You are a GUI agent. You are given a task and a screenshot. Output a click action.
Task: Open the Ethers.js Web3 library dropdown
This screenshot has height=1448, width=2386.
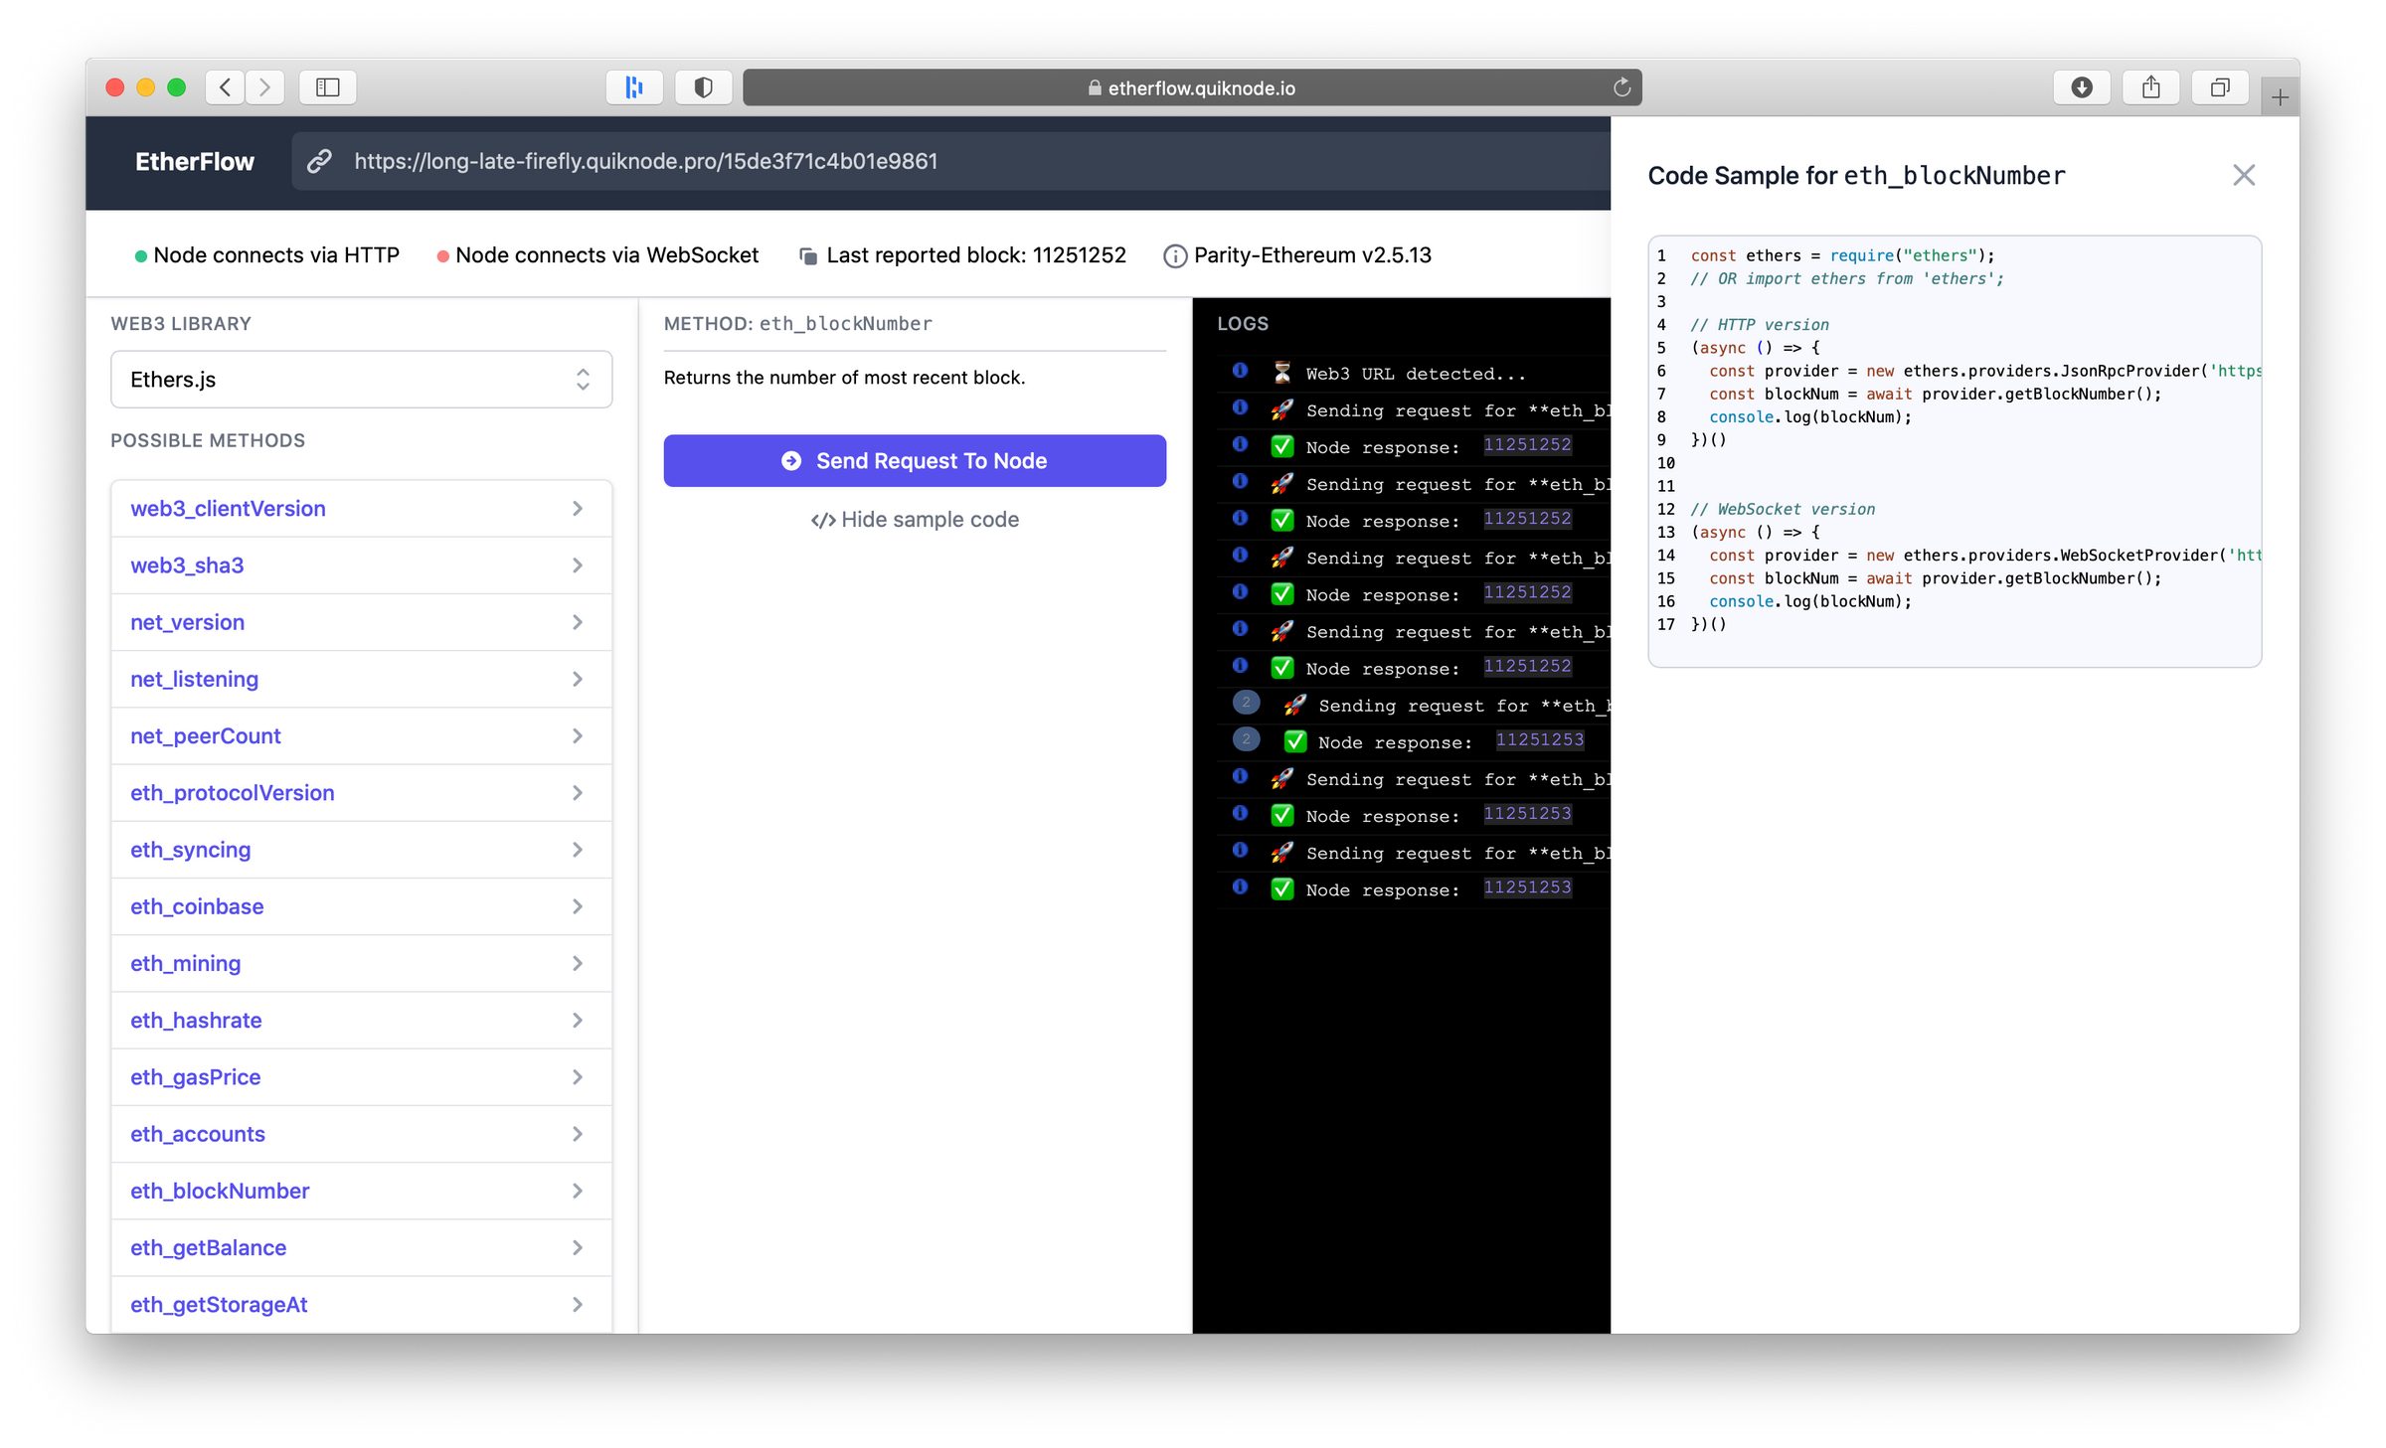pos(361,379)
